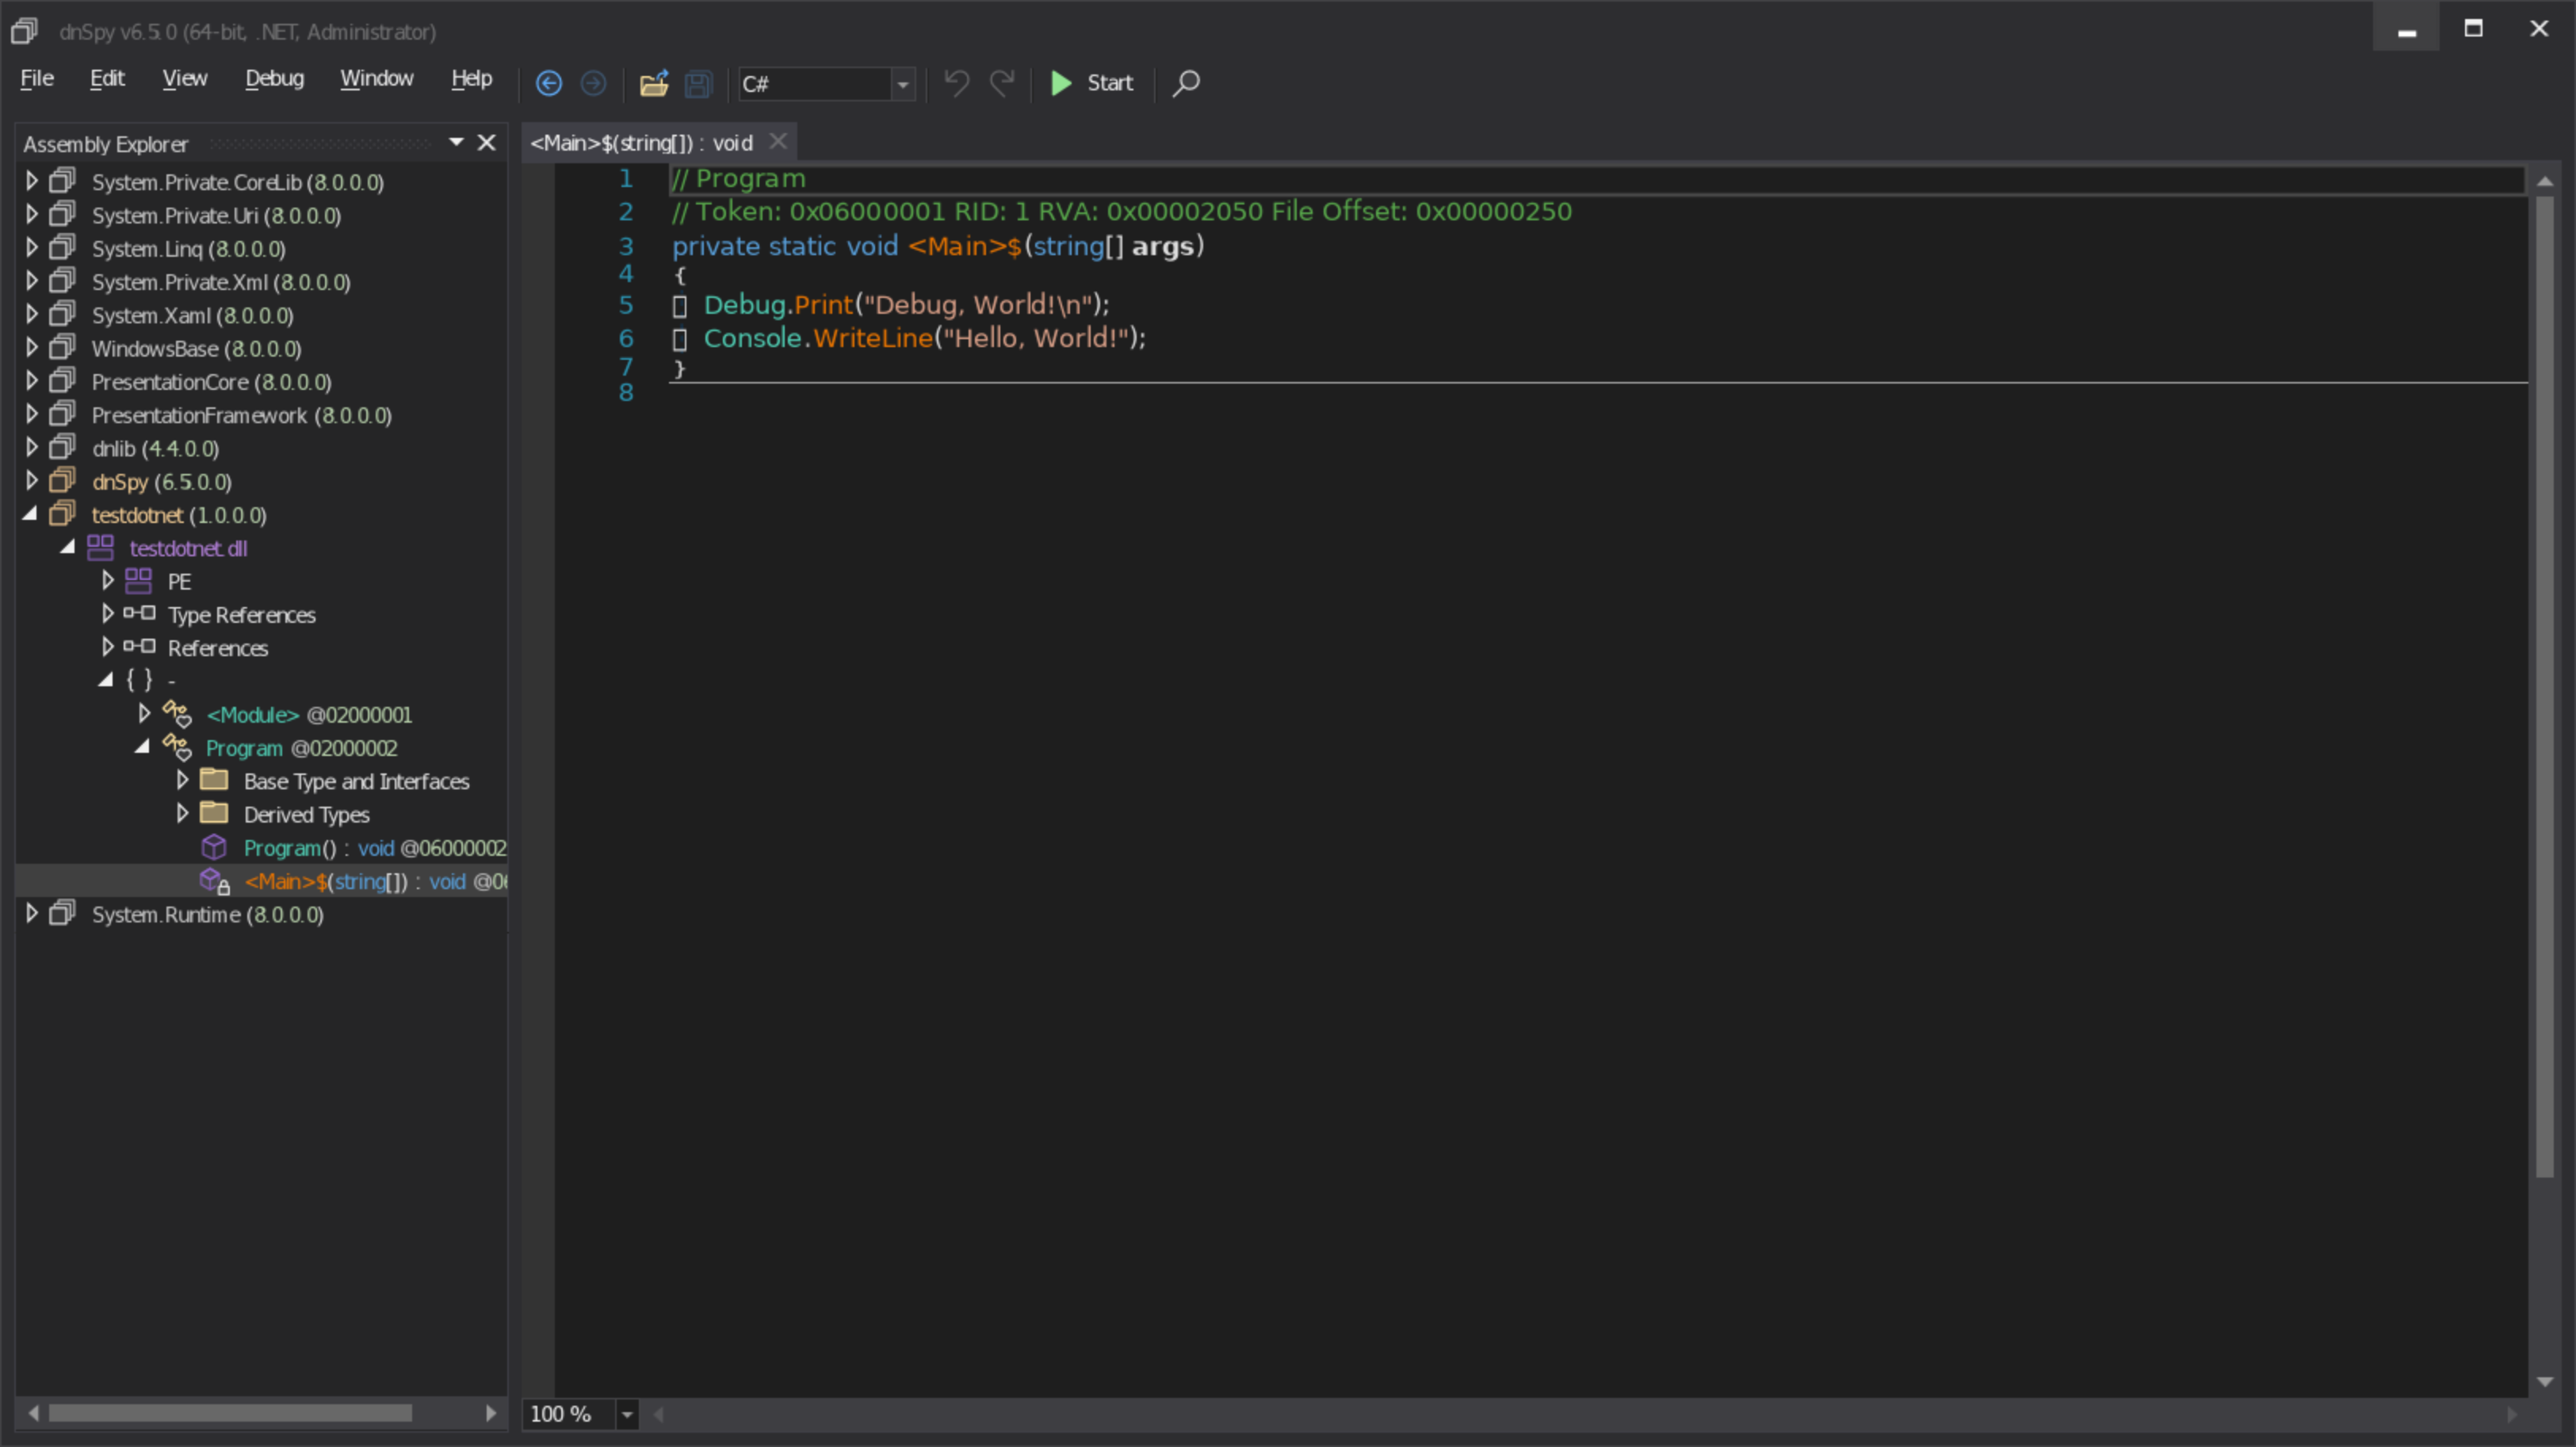This screenshot has width=2576, height=1447.
Task: Expand the Type References node
Action: 108,613
